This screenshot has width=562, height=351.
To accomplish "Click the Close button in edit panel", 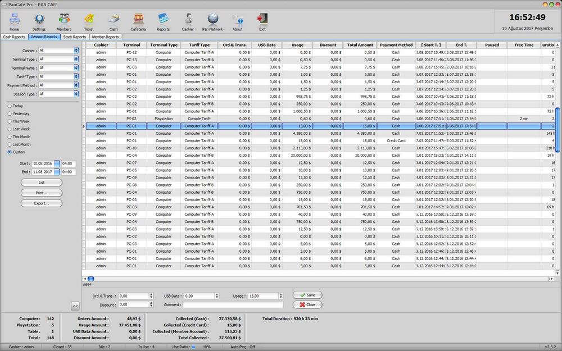I will 307,305.
